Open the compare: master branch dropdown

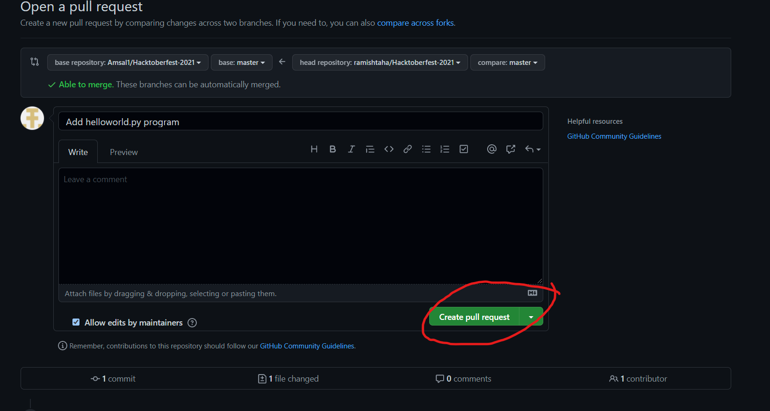point(508,63)
